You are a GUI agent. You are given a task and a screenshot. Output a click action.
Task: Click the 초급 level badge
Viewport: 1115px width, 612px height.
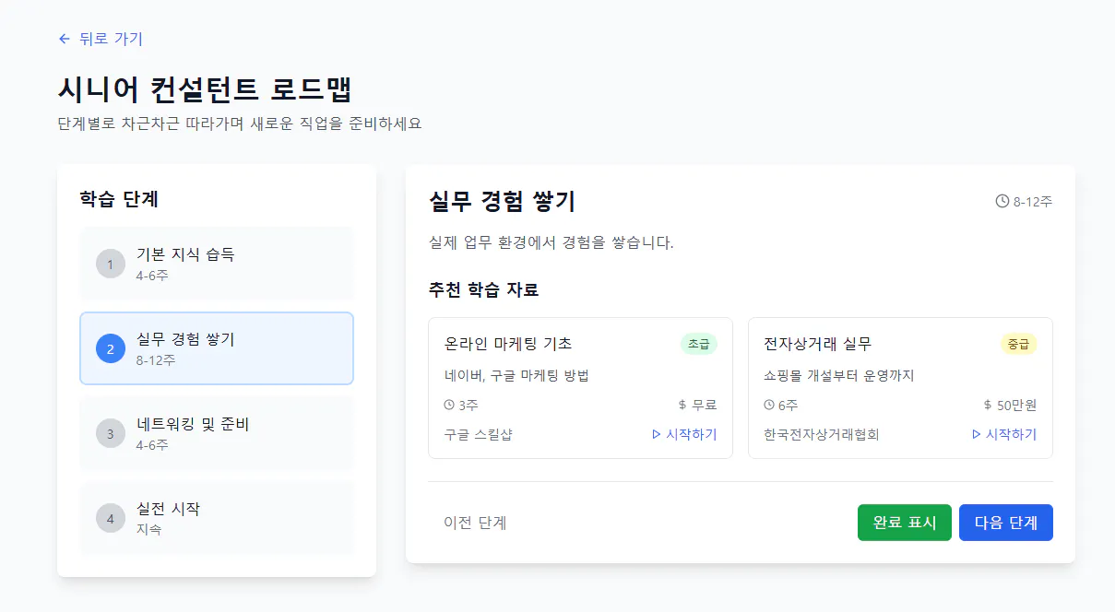698,344
